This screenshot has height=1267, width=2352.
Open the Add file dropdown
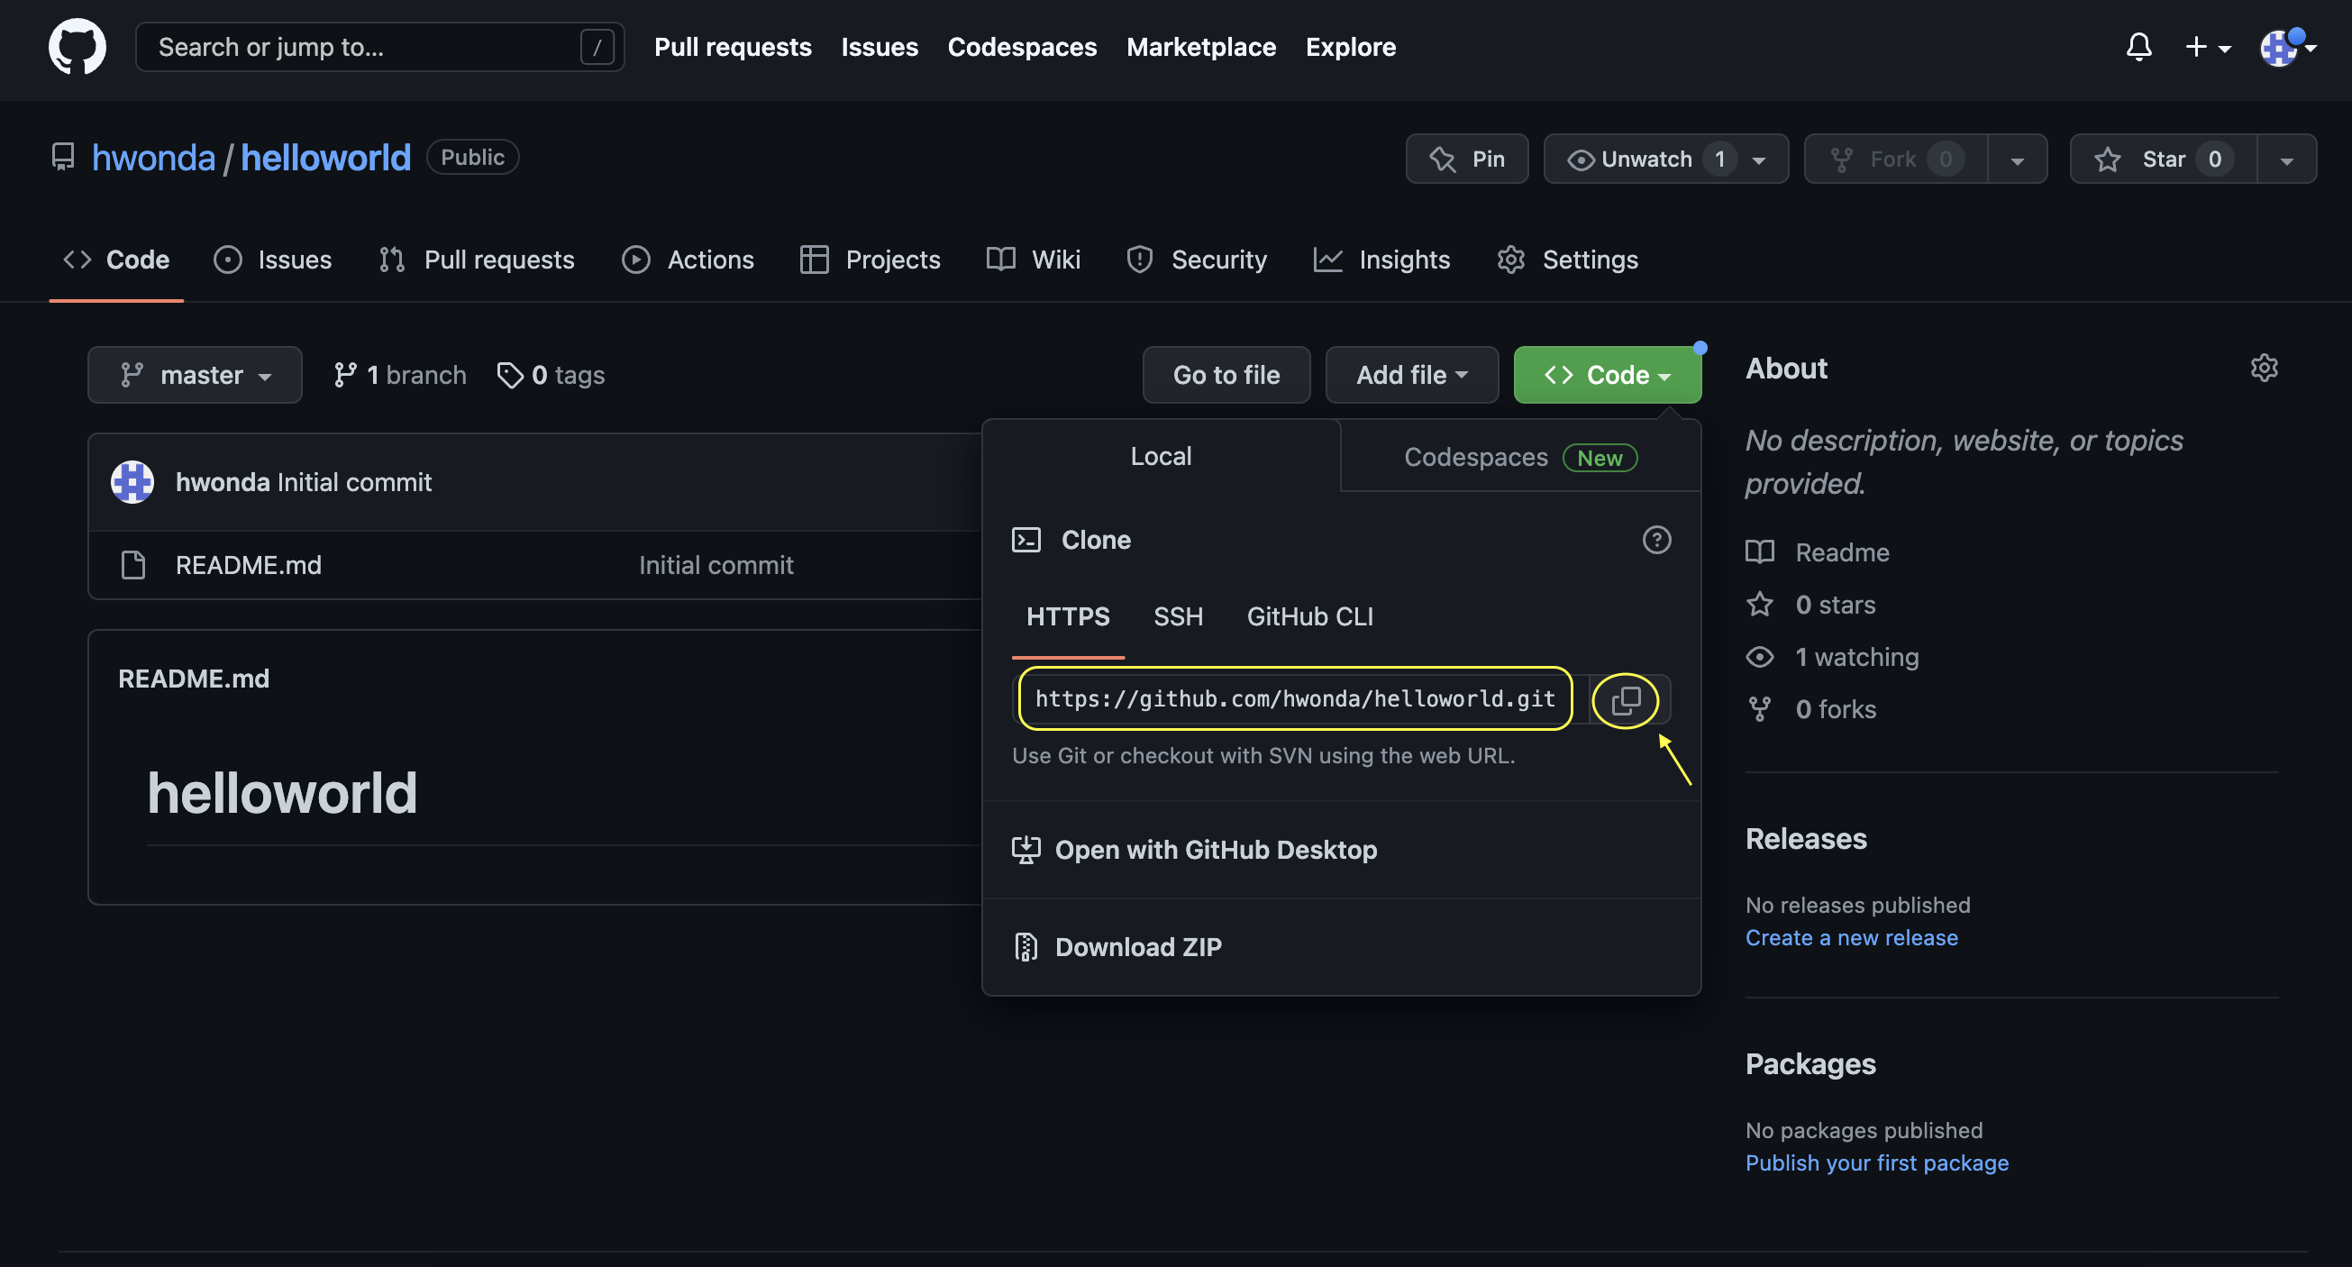[x=1410, y=375]
